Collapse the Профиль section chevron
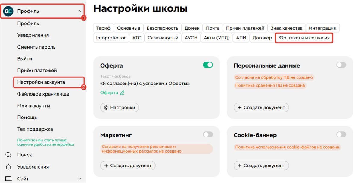This screenshot has height=183, width=361. tap(80, 11)
